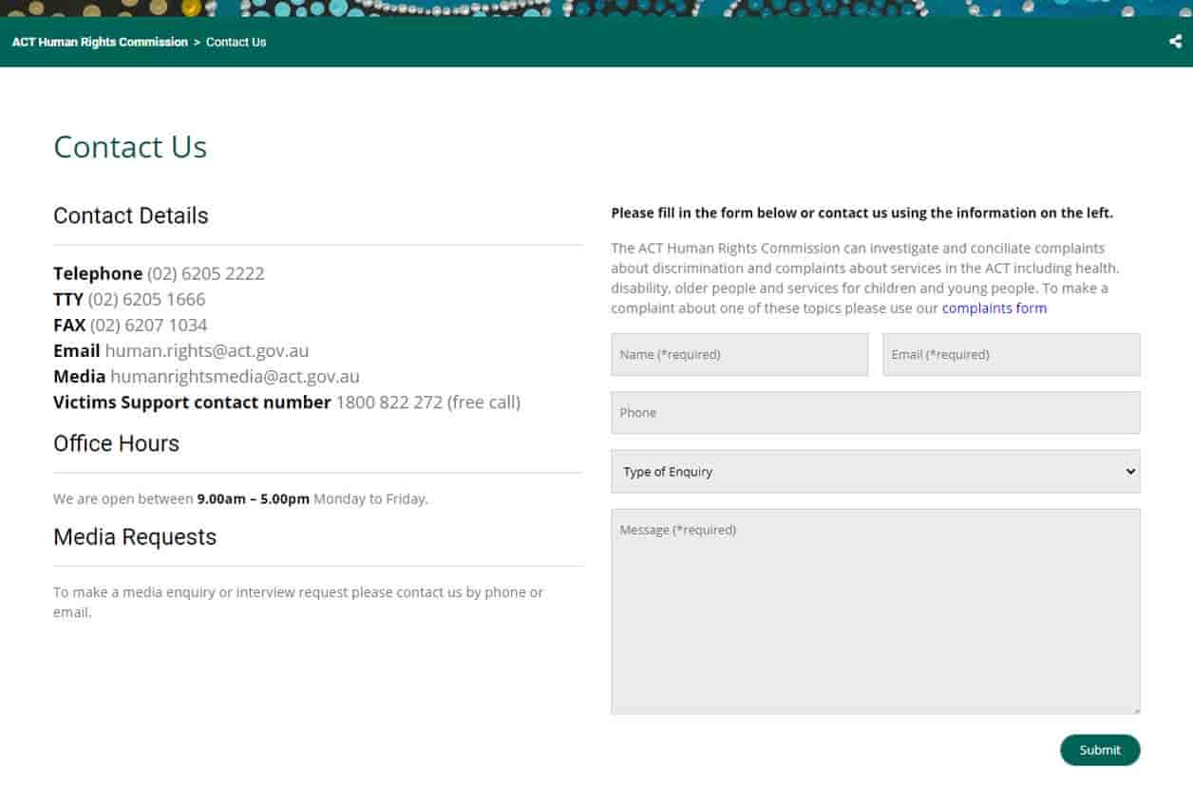Click the Contact Us breadcrumb item

pos(236,42)
